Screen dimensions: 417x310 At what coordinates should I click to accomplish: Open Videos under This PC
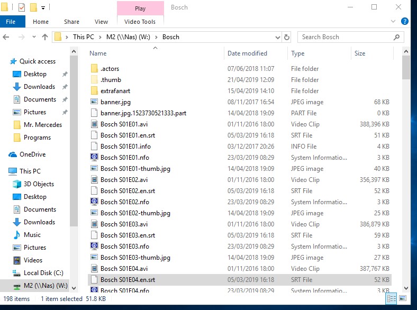click(x=33, y=260)
